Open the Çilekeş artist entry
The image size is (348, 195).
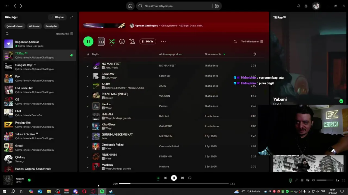pos(39,159)
